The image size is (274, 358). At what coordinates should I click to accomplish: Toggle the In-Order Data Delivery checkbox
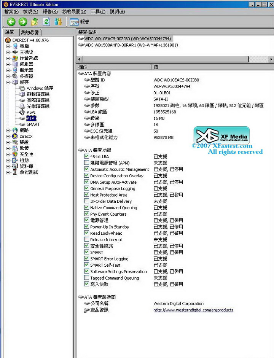point(86,201)
